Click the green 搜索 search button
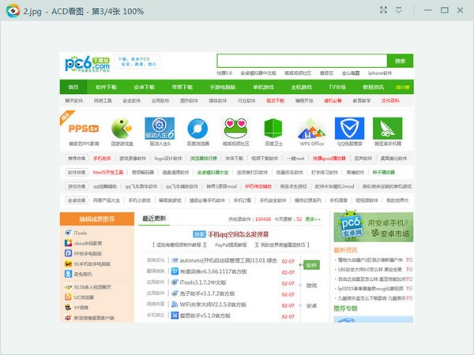This screenshot has width=474, height=355. pyautogui.click(x=401, y=61)
